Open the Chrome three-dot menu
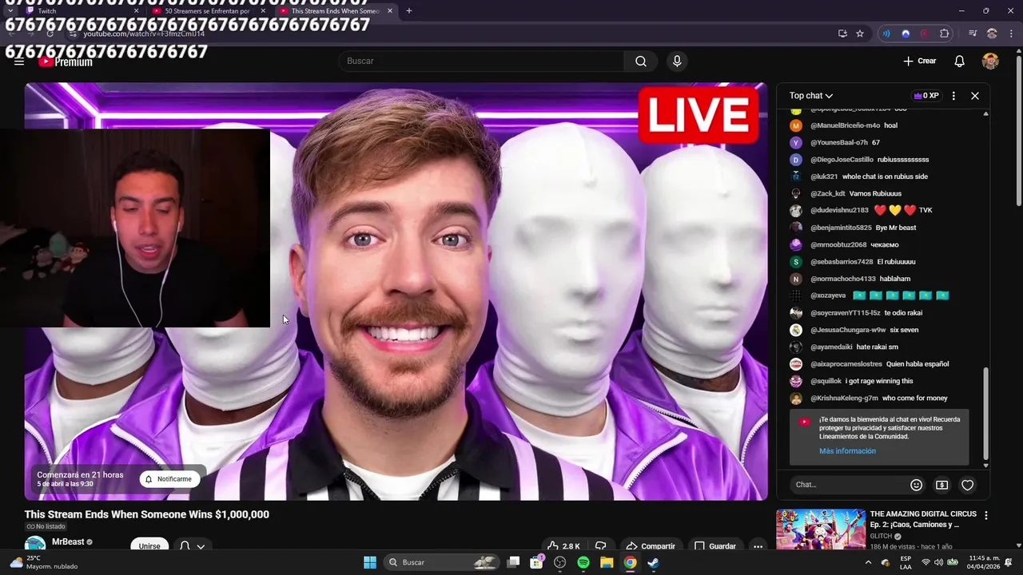1023x575 pixels. [1010, 34]
